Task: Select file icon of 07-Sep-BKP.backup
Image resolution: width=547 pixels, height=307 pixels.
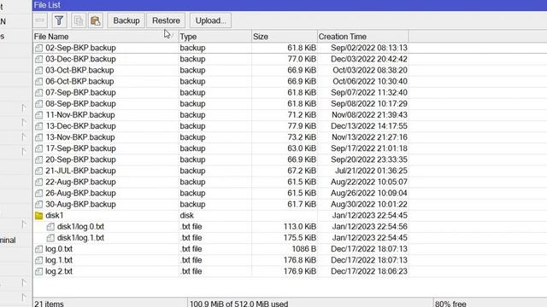Action: 39,93
